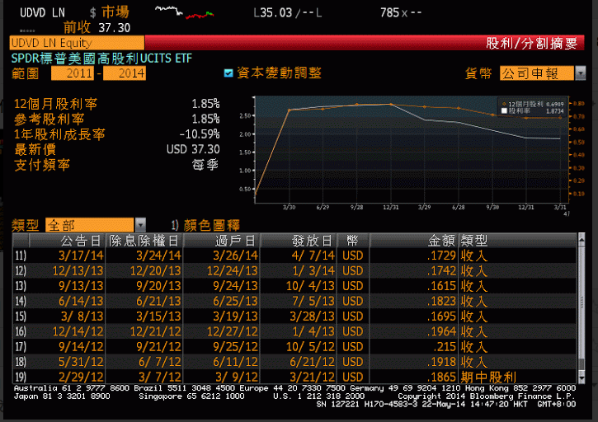Select the 全部 type field
This screenshot has height=422, width=598.
pyautogui.click(x=90, y=225)
